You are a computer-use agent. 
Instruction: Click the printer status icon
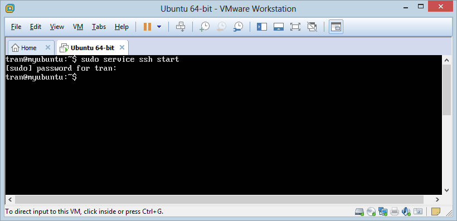point(395,212)
